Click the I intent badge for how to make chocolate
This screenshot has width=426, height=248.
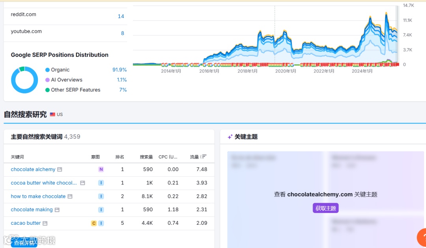[101, 196]
